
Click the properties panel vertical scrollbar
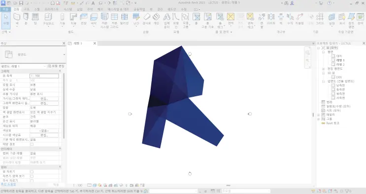(x=64, y=106)
